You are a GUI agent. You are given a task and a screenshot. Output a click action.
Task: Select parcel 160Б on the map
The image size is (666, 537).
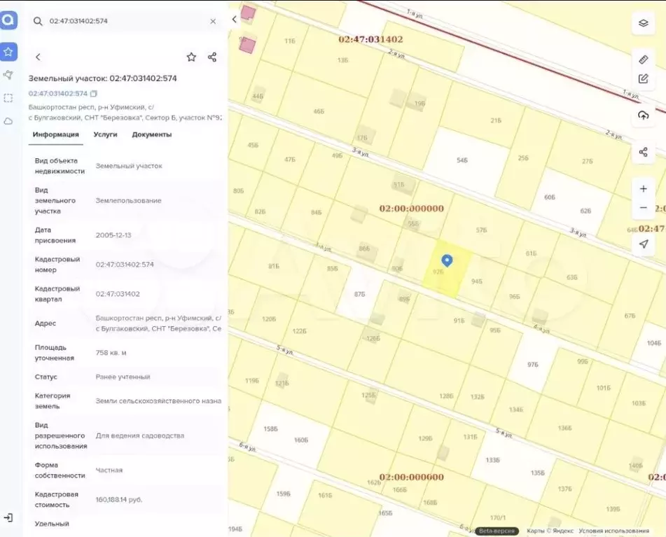point(300,440)
